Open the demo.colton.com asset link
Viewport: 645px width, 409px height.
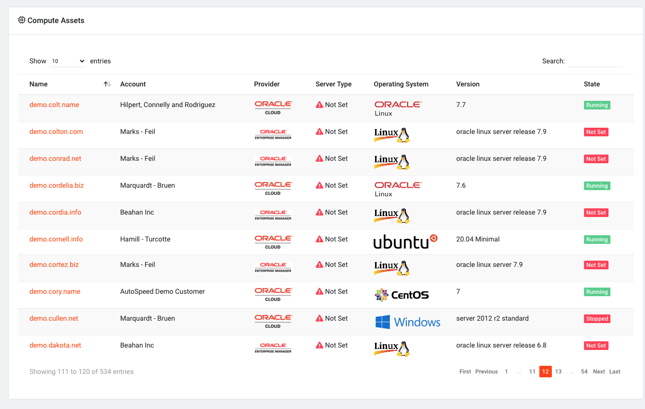56,132
